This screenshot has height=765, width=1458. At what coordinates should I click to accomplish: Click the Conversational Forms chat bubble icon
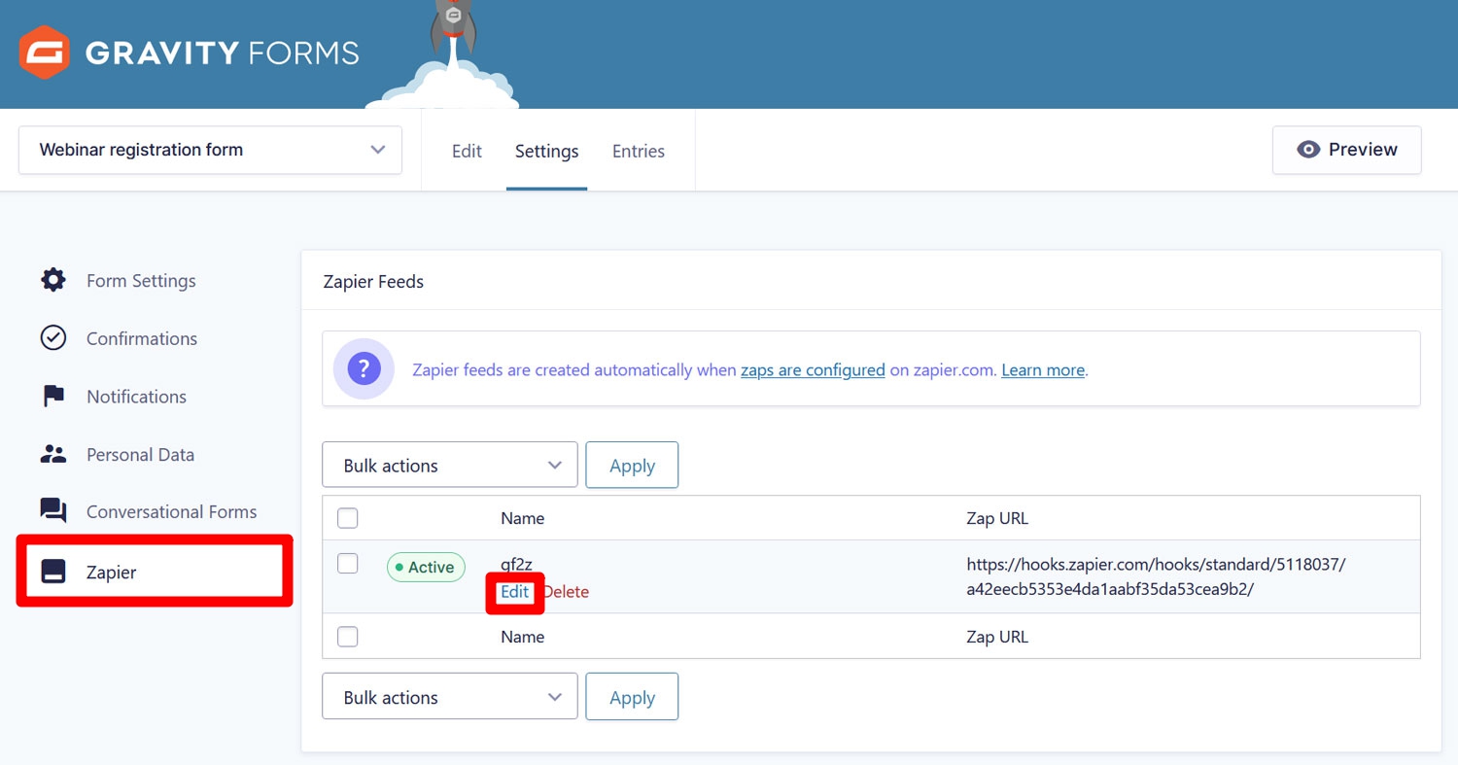pyautogui.click(x=52, y=511)
